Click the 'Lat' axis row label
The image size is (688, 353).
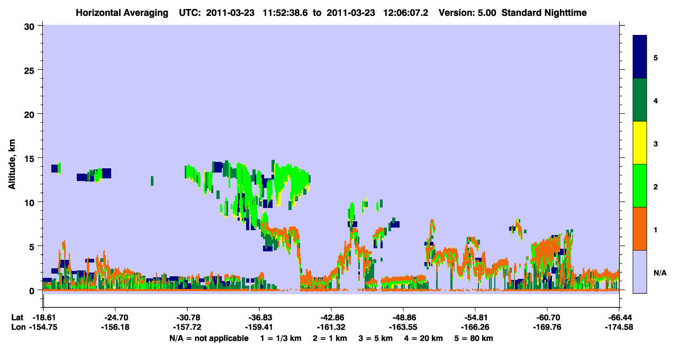click(17, 318)
